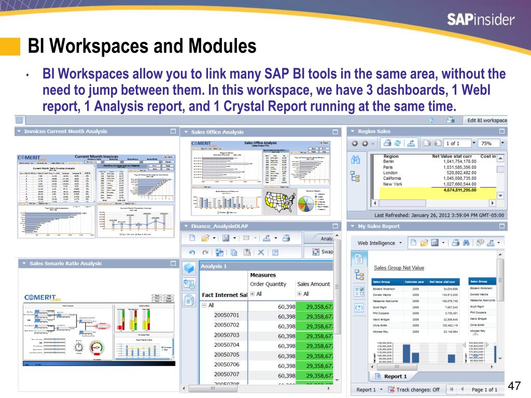Refresh the Region Sales report
531x398 pixels.
[398, 143]
